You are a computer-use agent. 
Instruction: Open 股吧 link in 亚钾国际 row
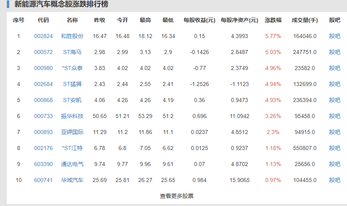coord(335,132)
